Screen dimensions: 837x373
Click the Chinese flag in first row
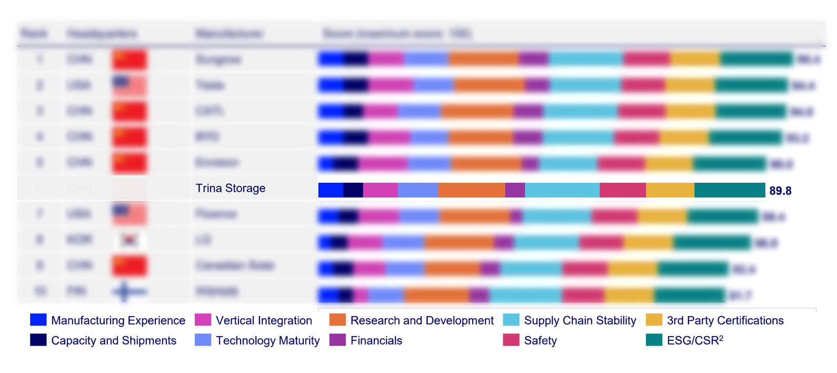click(129, 59)
